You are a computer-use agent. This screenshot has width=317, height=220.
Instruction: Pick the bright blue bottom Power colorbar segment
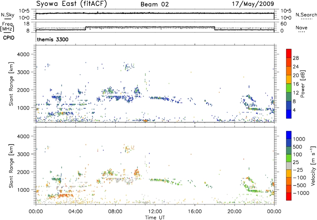(289, 114)
